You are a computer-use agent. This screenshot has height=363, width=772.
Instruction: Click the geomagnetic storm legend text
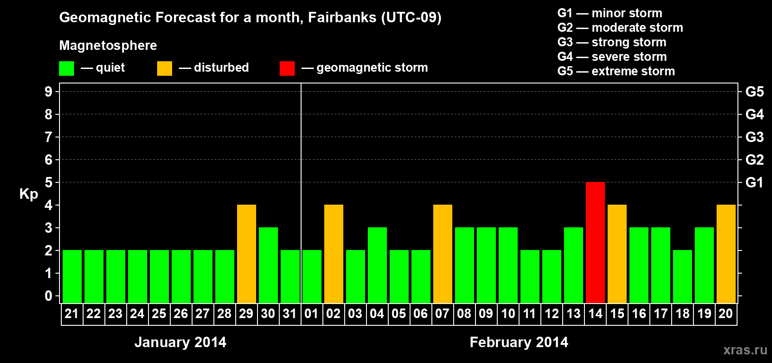372,68
